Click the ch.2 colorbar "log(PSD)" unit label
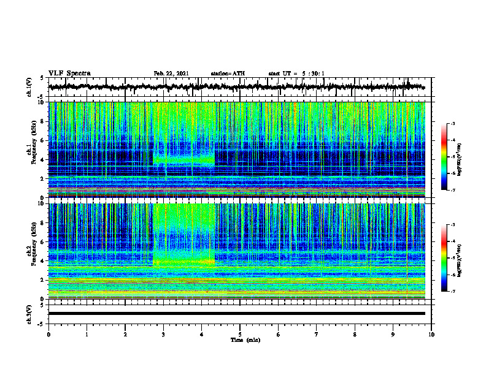The image size is (486, 375). click(x=460, y=260)
